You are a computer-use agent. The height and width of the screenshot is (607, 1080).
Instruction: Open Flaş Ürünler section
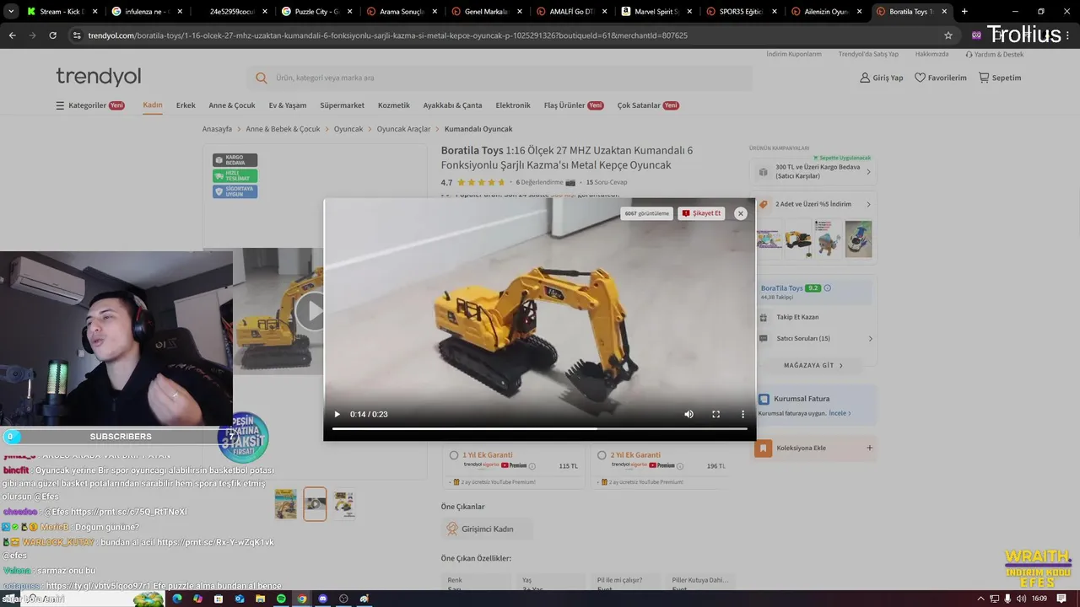click(x=574, y=105)
